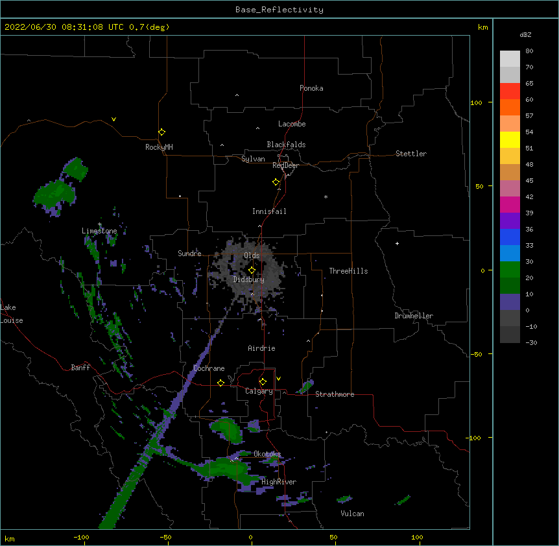
Task: Click the -100 tick on the bottom axis
Action: click(x=81, y=537)
